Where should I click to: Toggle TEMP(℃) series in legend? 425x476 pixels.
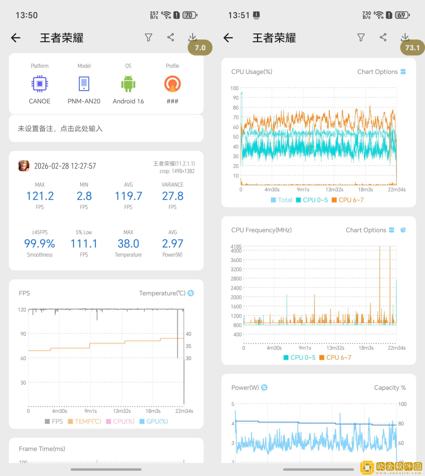(x=84, y=421)
